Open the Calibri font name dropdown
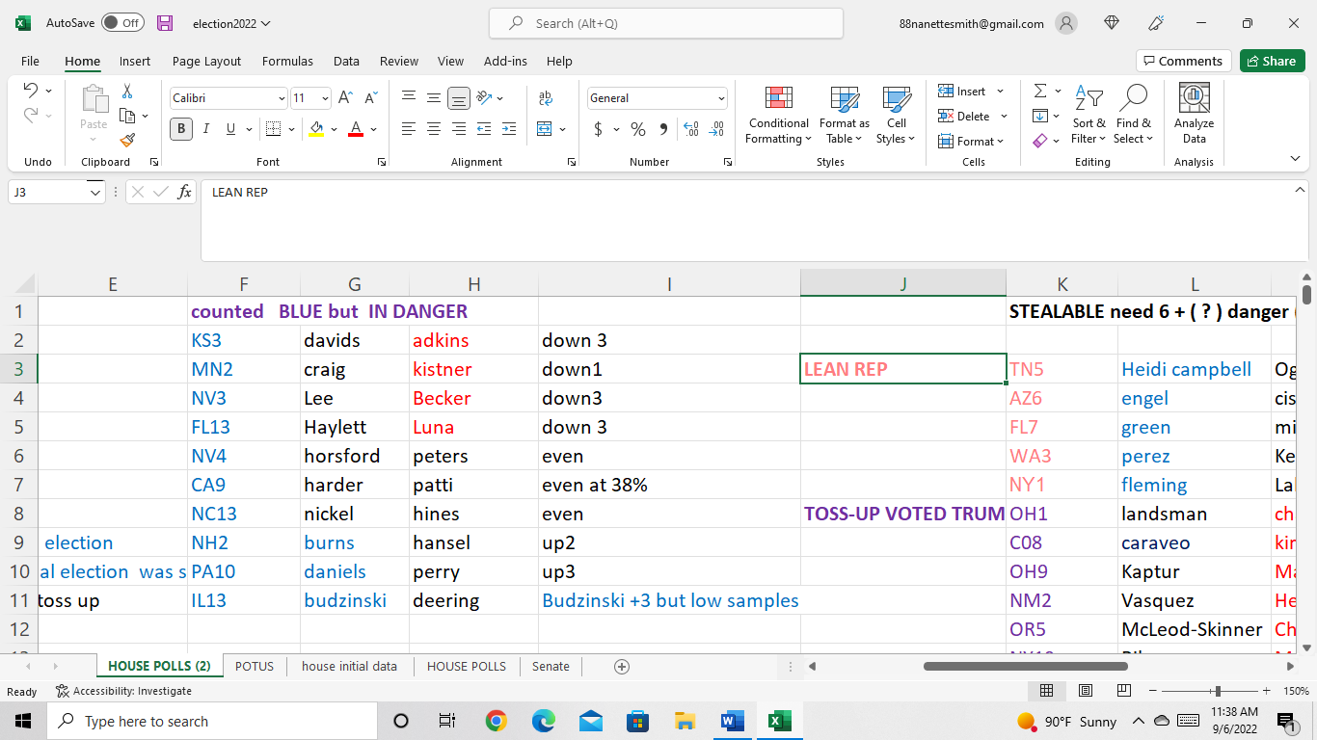This screenshot has width=1317, height=740. [282, 98]
